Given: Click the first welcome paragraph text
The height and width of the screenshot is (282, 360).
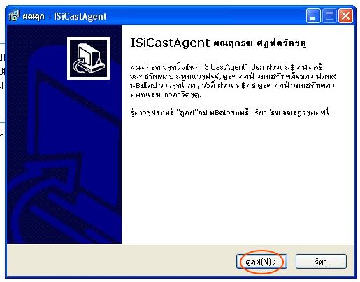Looking at the screenshot, I should (x=233, y=81).
